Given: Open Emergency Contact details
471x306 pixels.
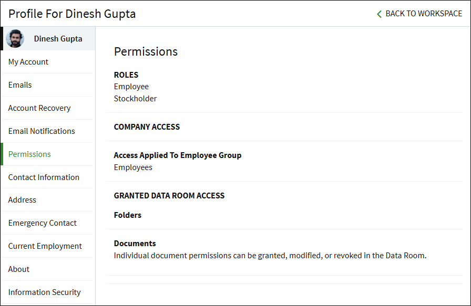Looking at the screenshot, I should point(43,223).
